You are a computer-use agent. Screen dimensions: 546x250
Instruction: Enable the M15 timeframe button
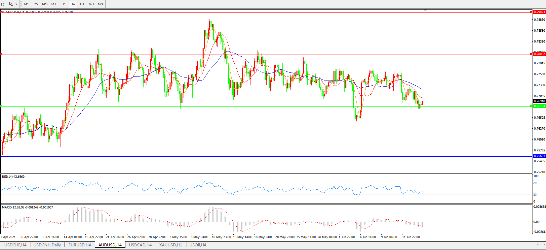[x=45, y=4]
